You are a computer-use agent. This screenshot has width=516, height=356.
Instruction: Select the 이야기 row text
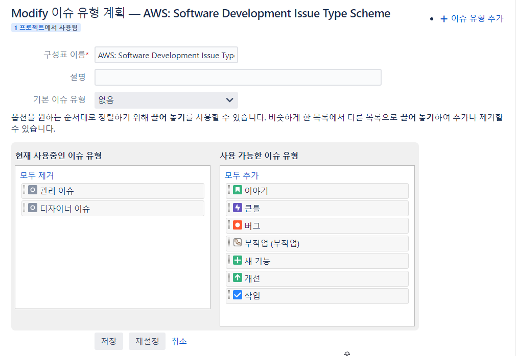(x=256, y=191)
